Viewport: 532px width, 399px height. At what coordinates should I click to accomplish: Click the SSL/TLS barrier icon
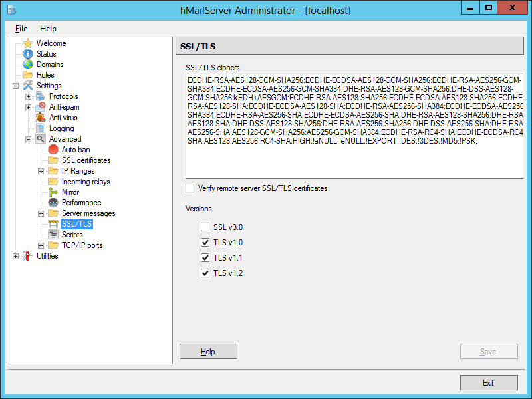(x=53, y=224)
